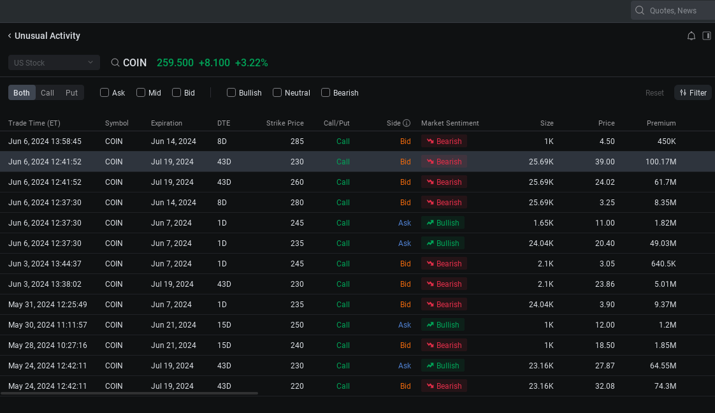Focus the Quotes, News search box
Screen dimensions: 715x413
pos(673,10)
